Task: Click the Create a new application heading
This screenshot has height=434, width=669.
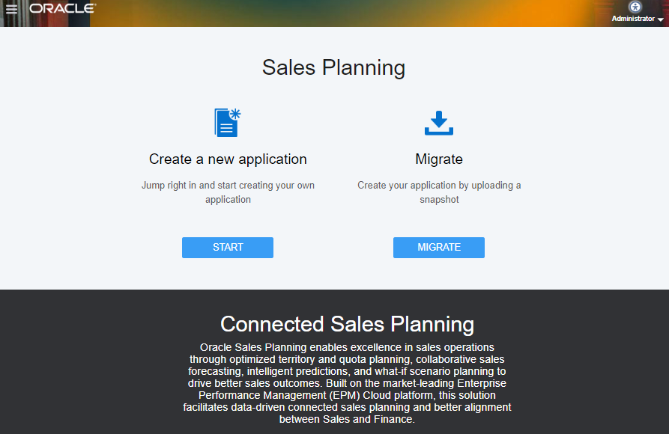Action: pos(227,159)
